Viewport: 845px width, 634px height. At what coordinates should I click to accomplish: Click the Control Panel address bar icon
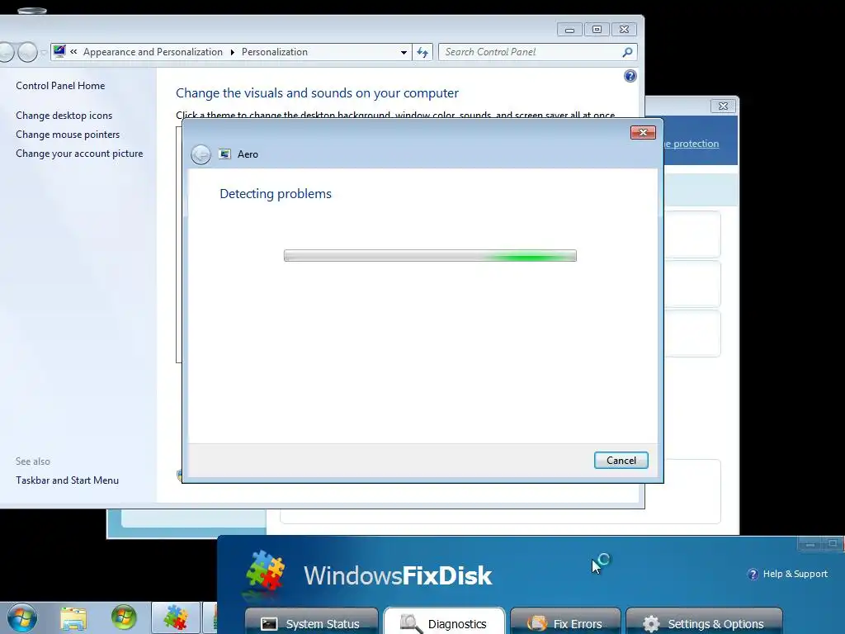[59, 52]
